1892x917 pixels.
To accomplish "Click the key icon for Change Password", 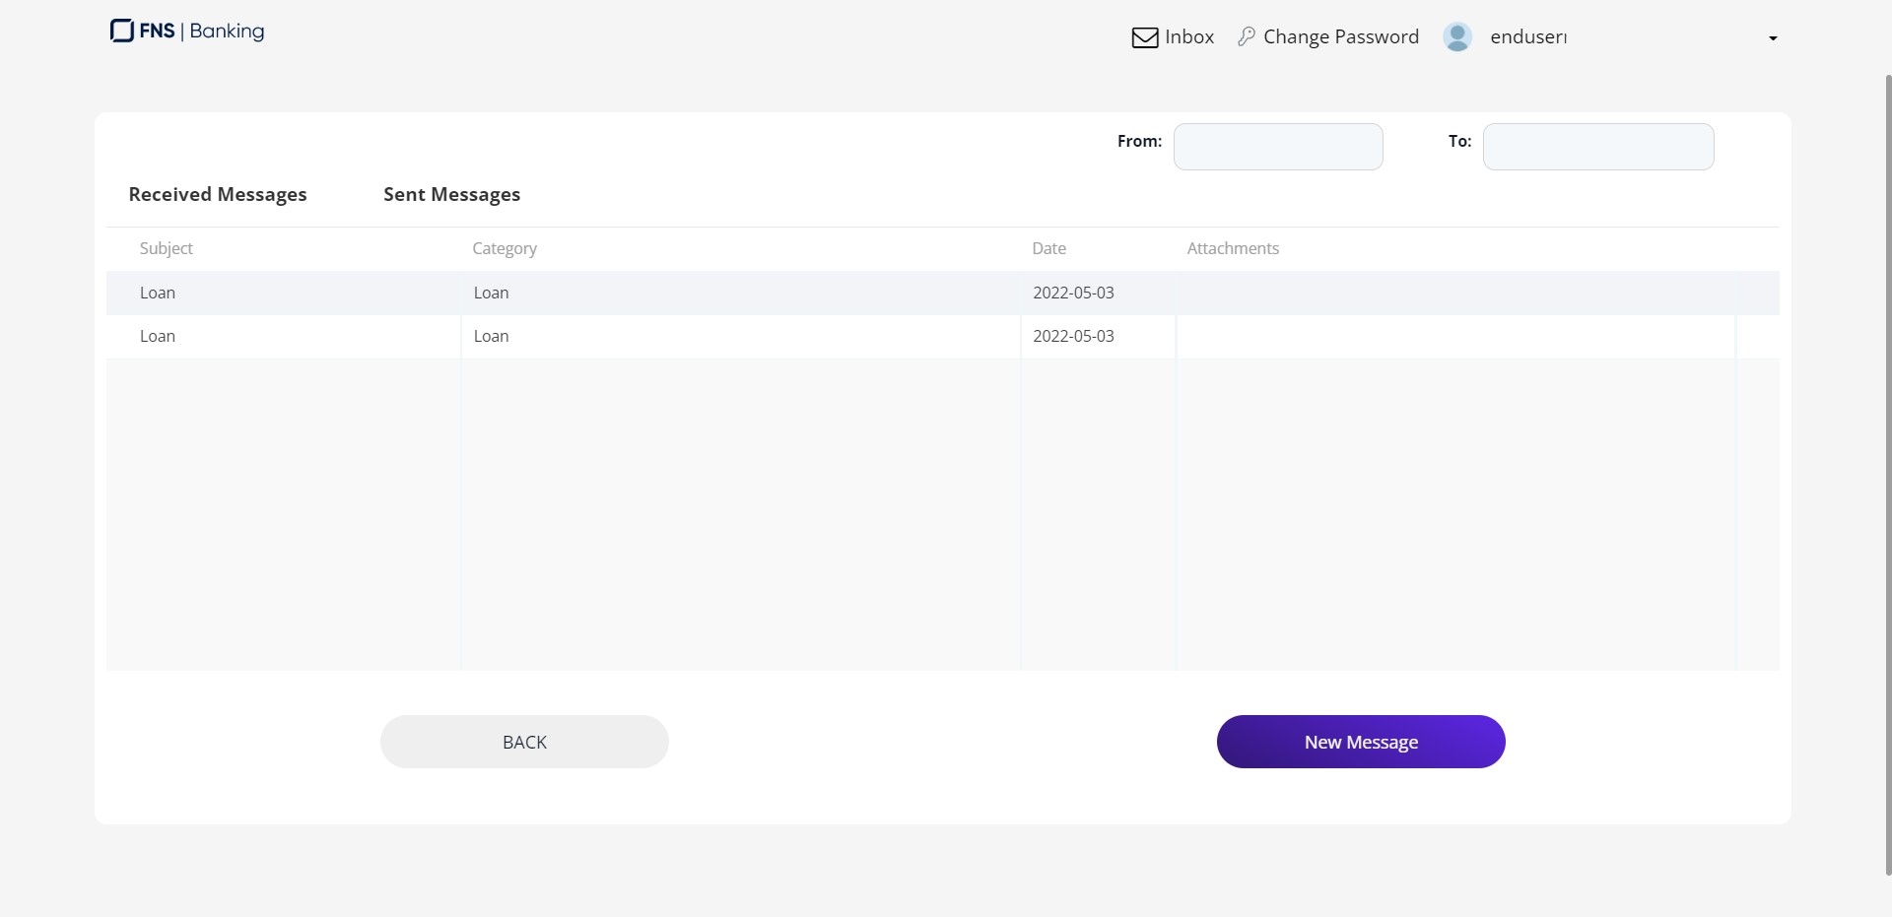I will pyautogui.click(x=1247, y=36).
